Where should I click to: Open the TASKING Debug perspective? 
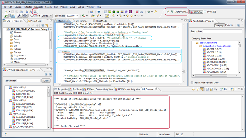(176, 12)
